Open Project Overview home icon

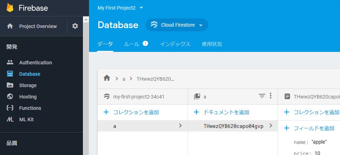coord(10,26)
